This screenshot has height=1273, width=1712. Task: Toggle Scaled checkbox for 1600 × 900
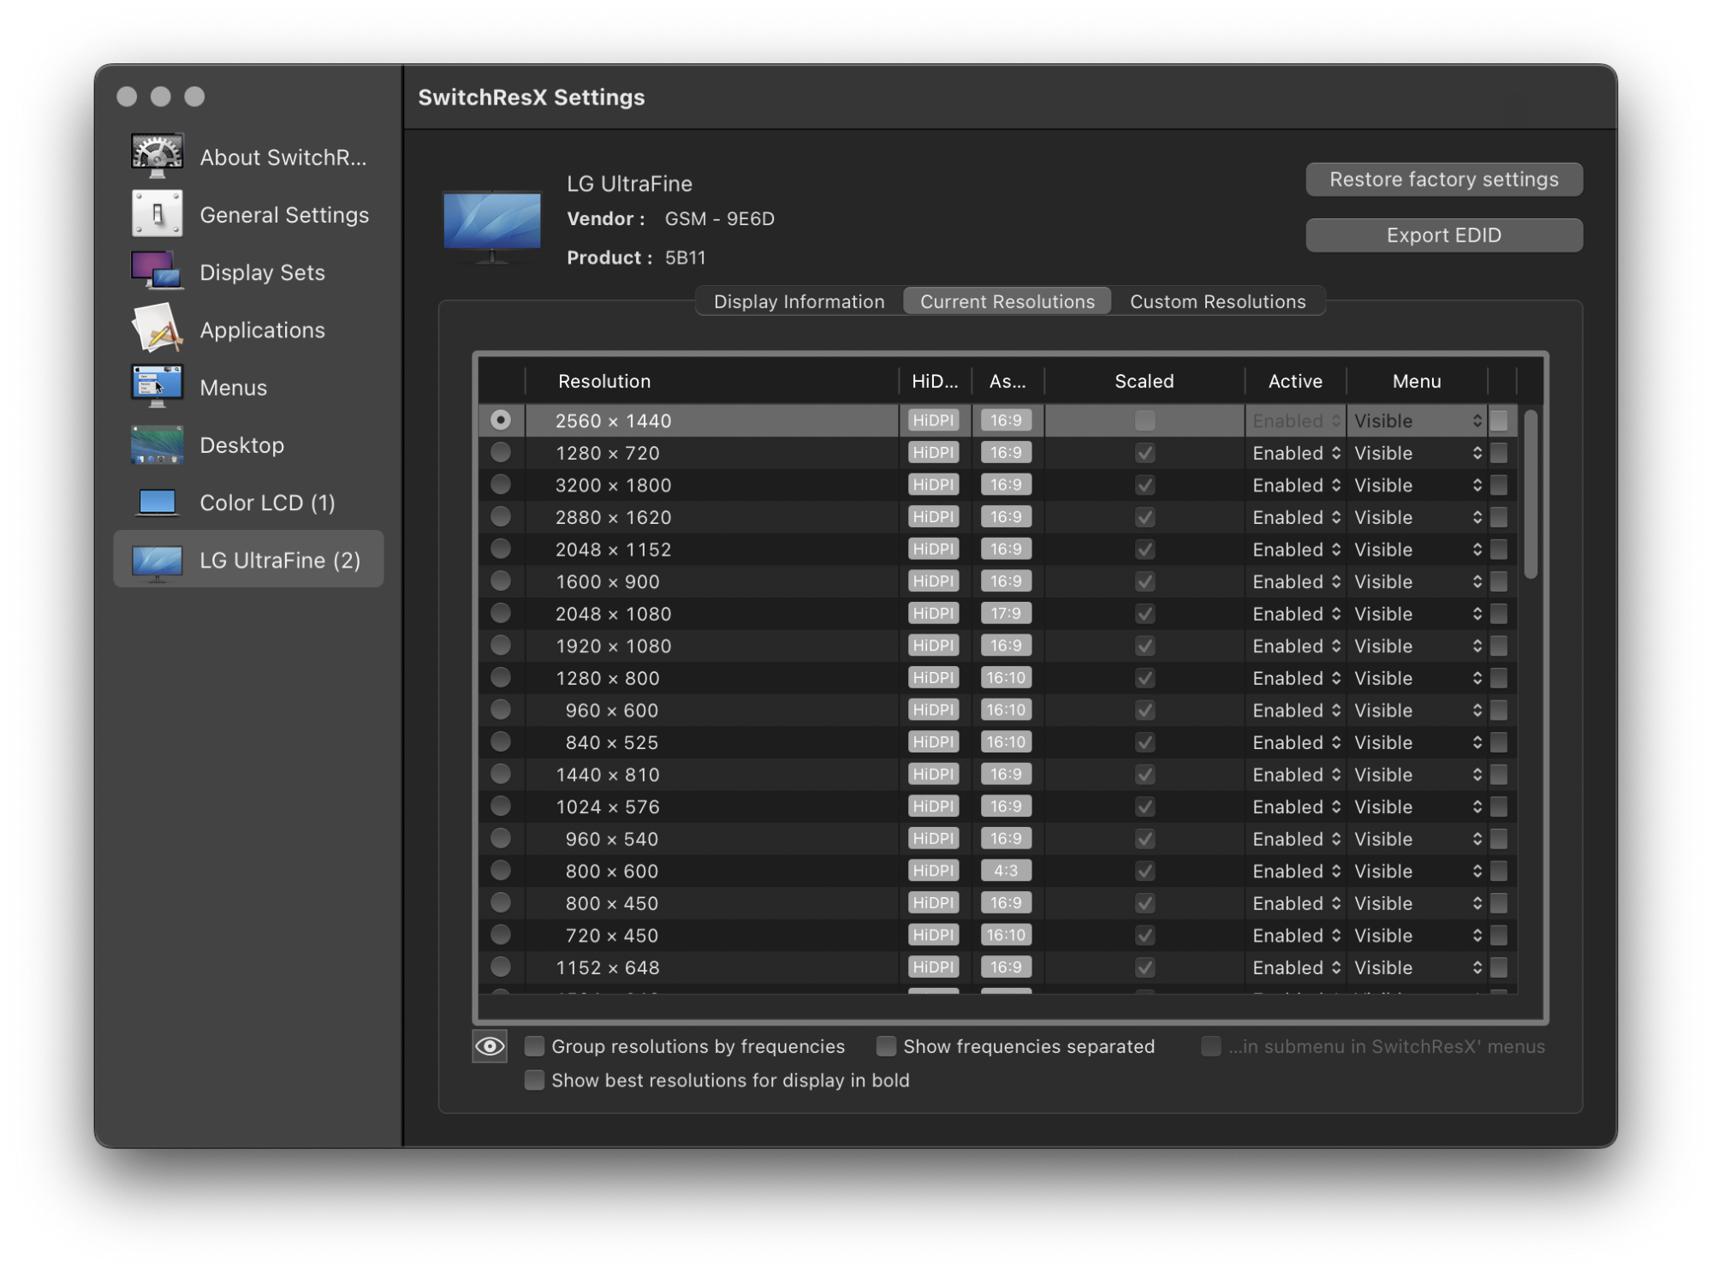pyautogui.click(x=1144, y=581)
